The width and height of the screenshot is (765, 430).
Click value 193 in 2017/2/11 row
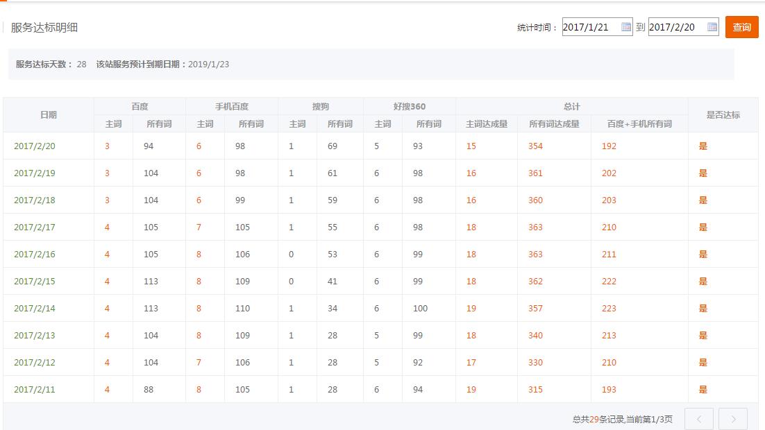(609, 390)
